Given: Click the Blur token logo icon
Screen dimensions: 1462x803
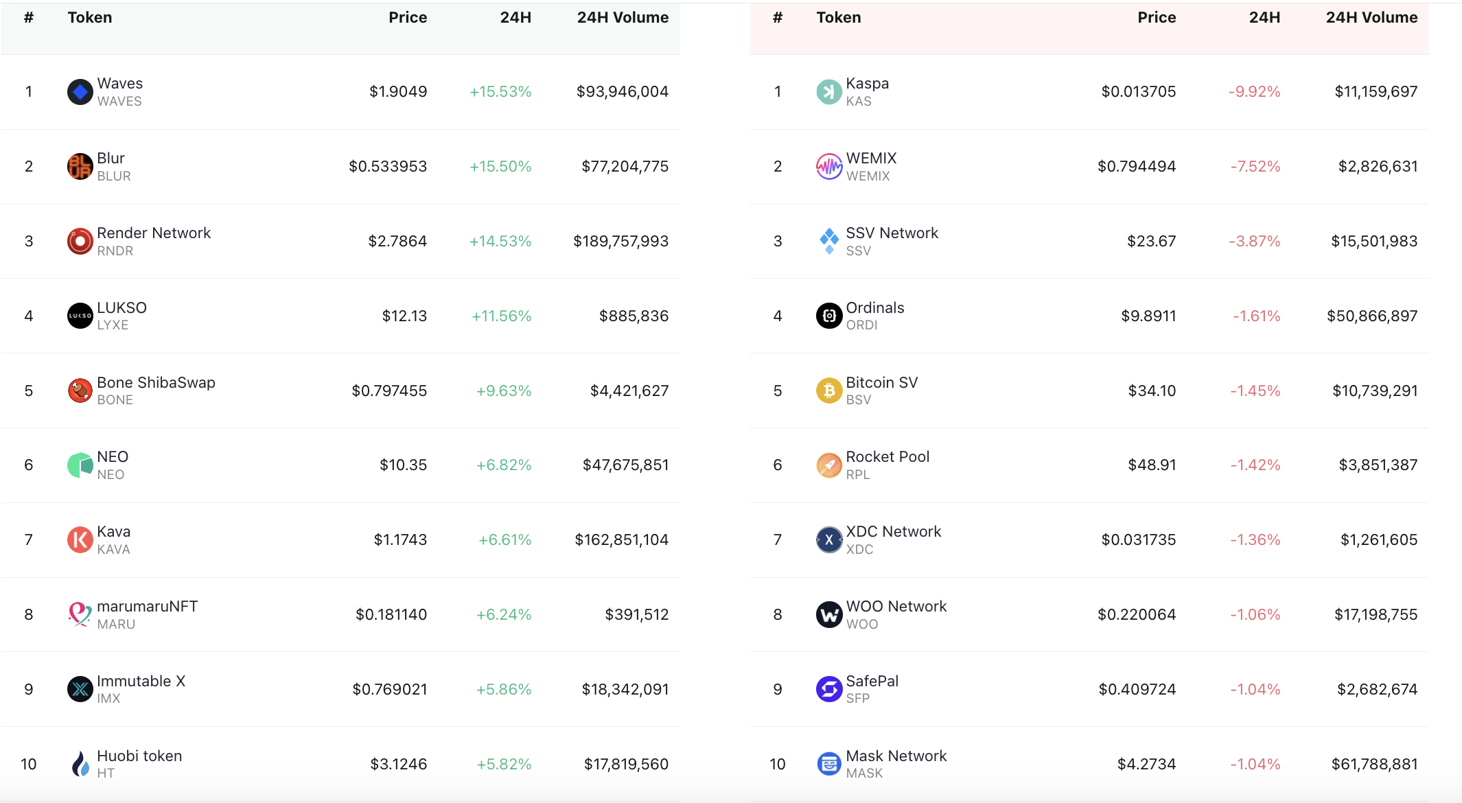Looking at the screenshot, I should 80,167.
